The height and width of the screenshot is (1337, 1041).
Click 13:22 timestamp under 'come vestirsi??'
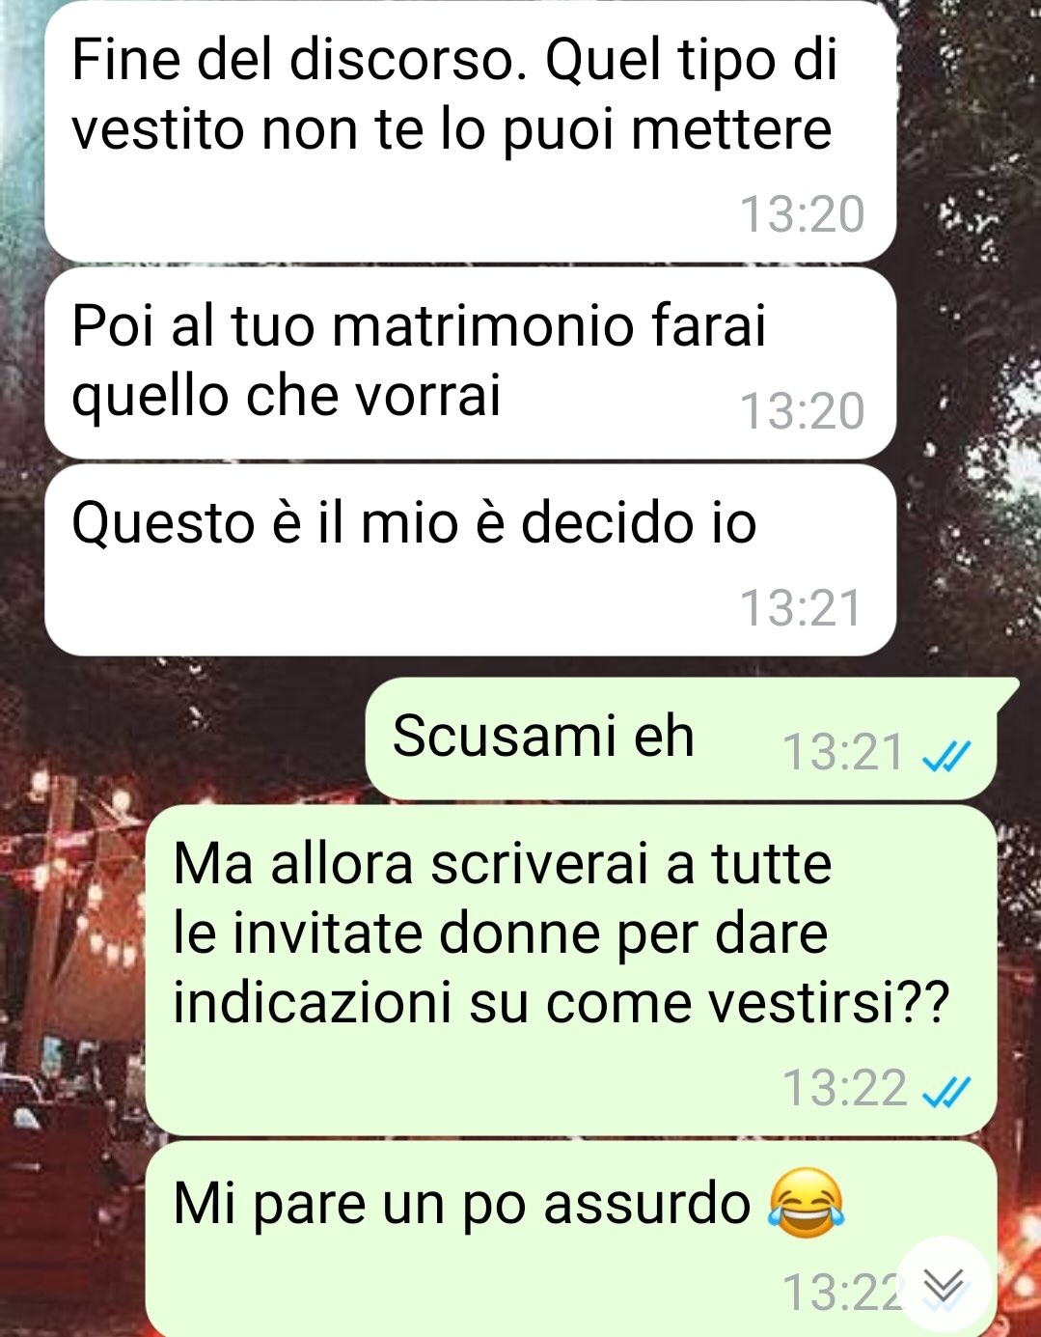tap(844, 1089)
